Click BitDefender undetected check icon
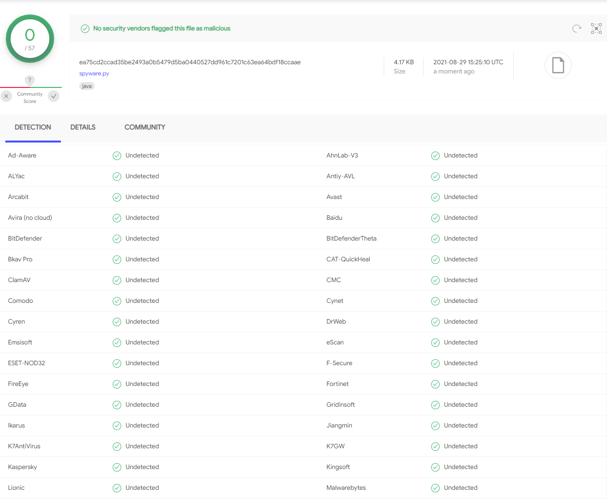The image size is (607, 499). pos(117,239)
